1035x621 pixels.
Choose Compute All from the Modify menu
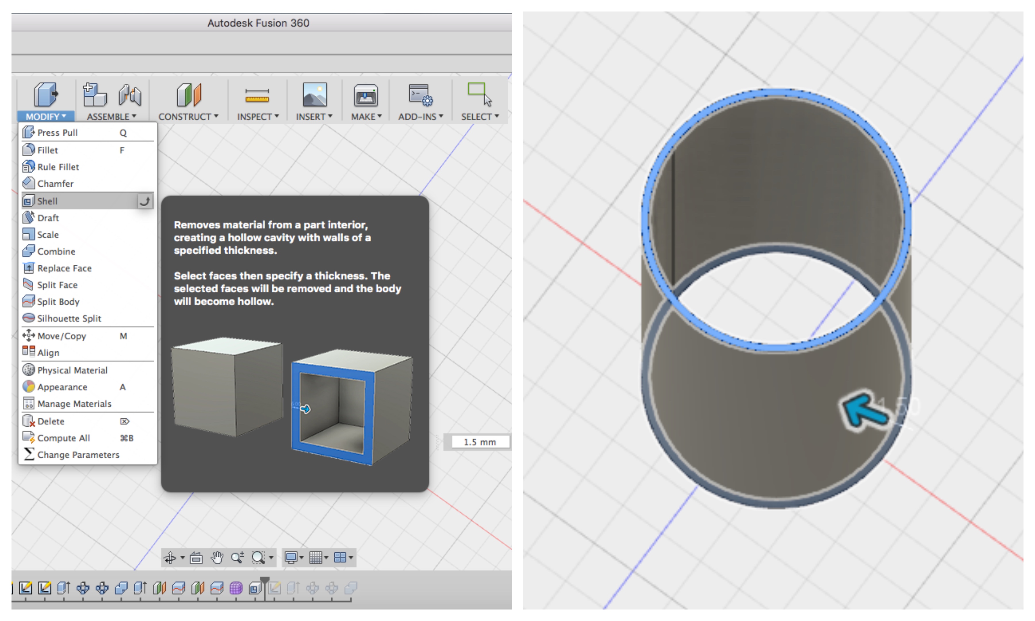[x=88, y=438]
